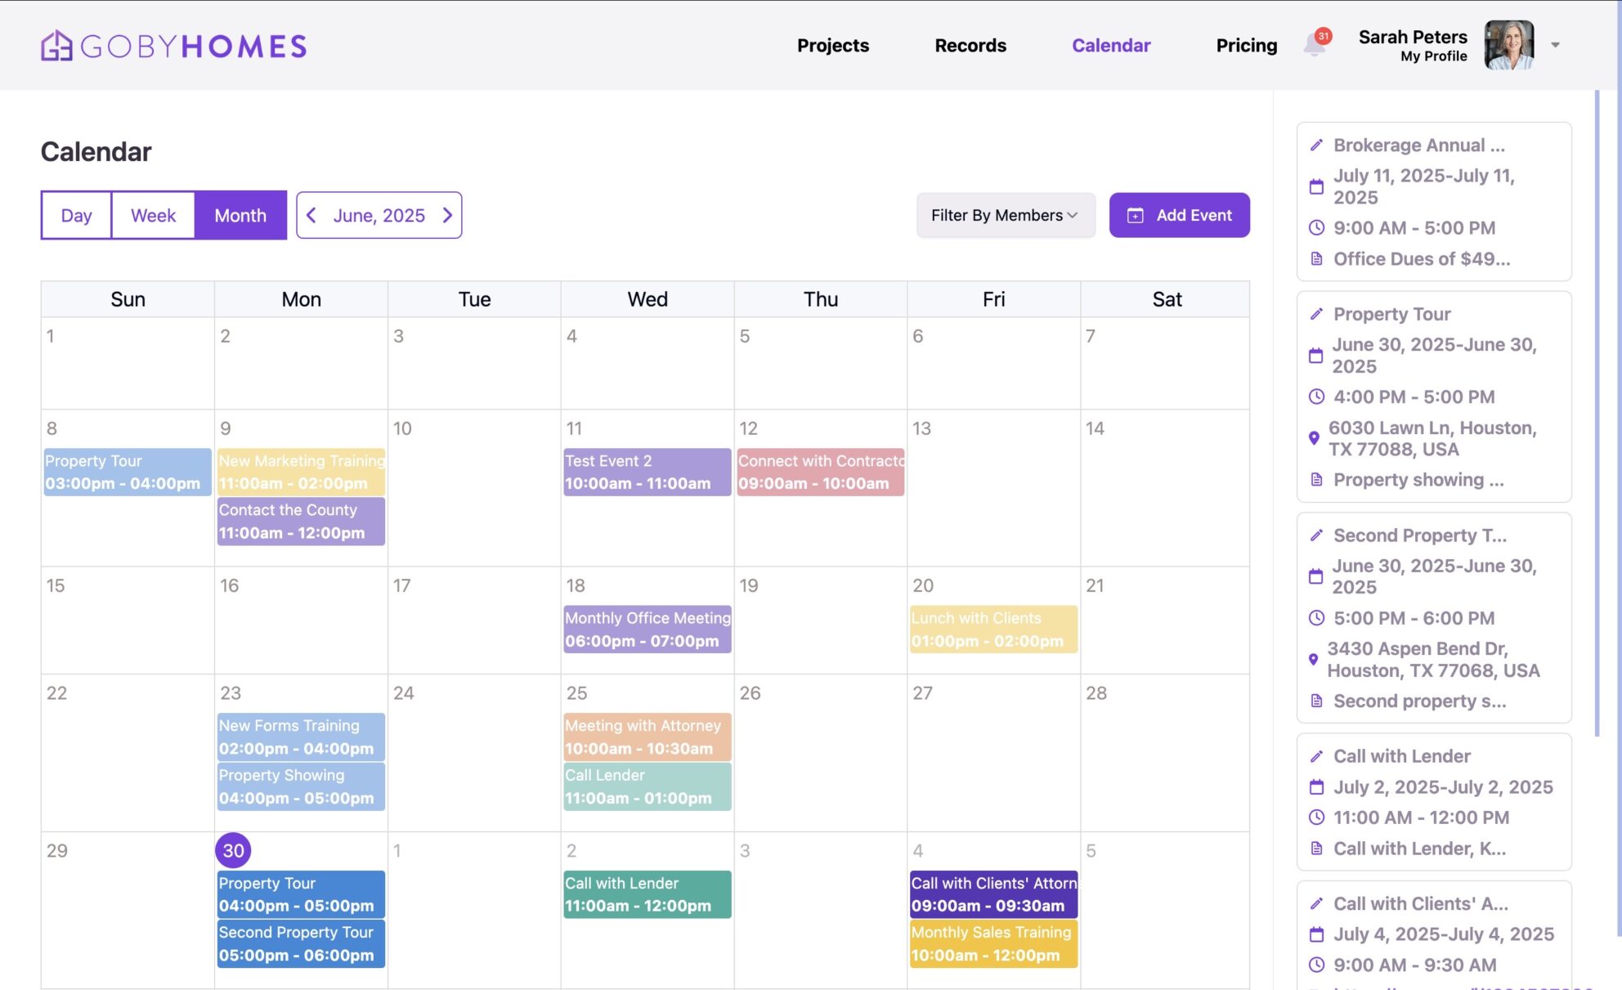1622x990 pixels.
Task: Go to previous month with left chevron
Action: click(311, 215)
